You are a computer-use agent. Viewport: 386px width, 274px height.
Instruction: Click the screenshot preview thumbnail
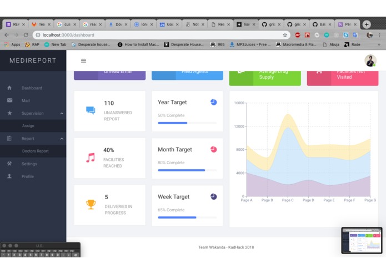(x=362, y=240)
